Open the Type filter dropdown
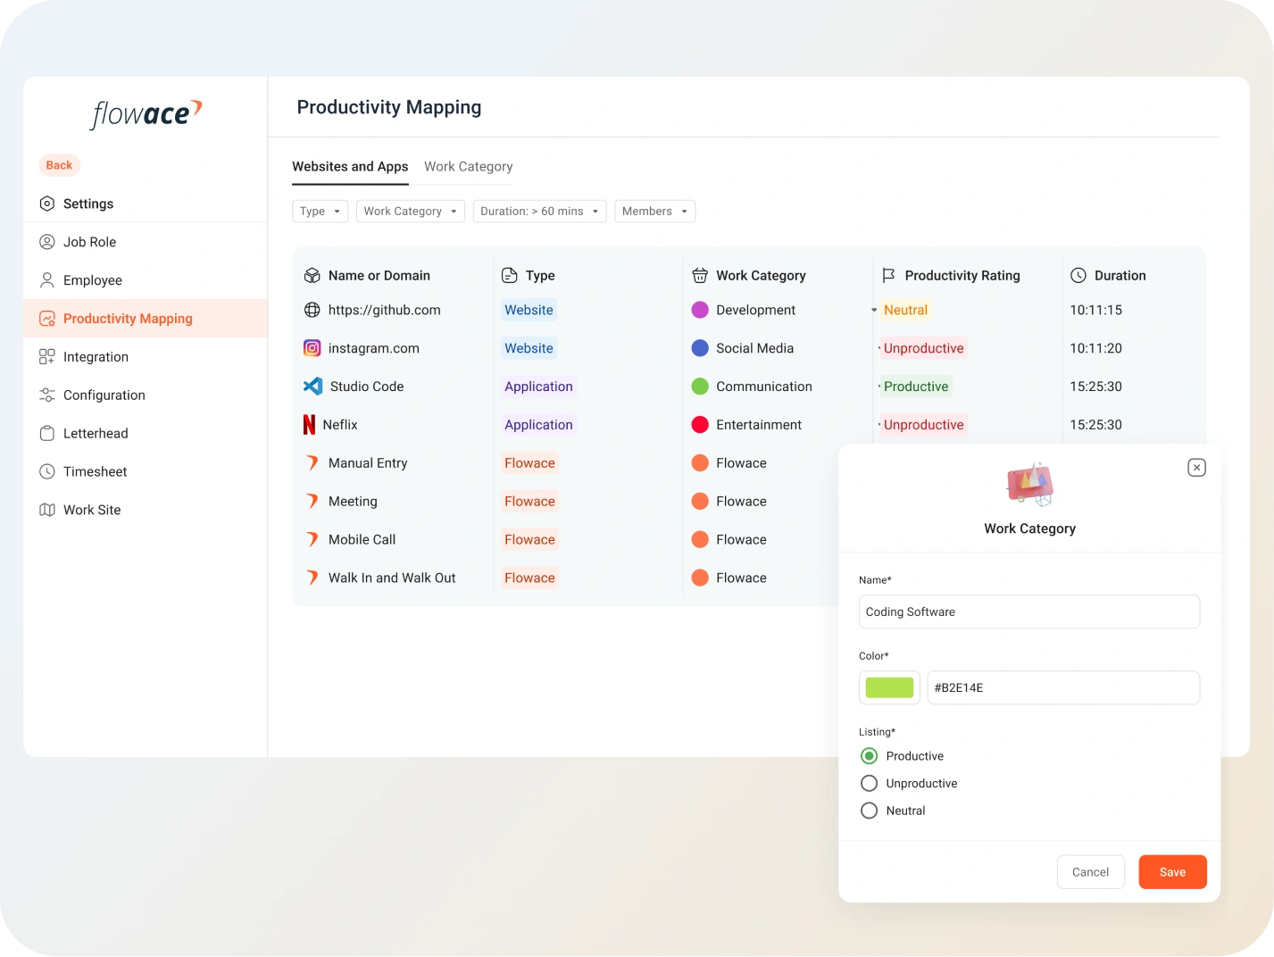This screenshot has width=1274, height=957. click(x=320, y=212)
